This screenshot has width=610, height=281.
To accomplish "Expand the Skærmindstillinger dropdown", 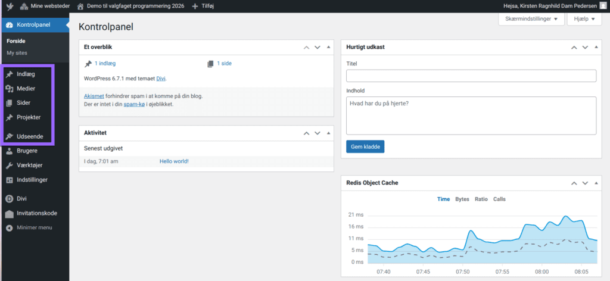I will [531, 19].
